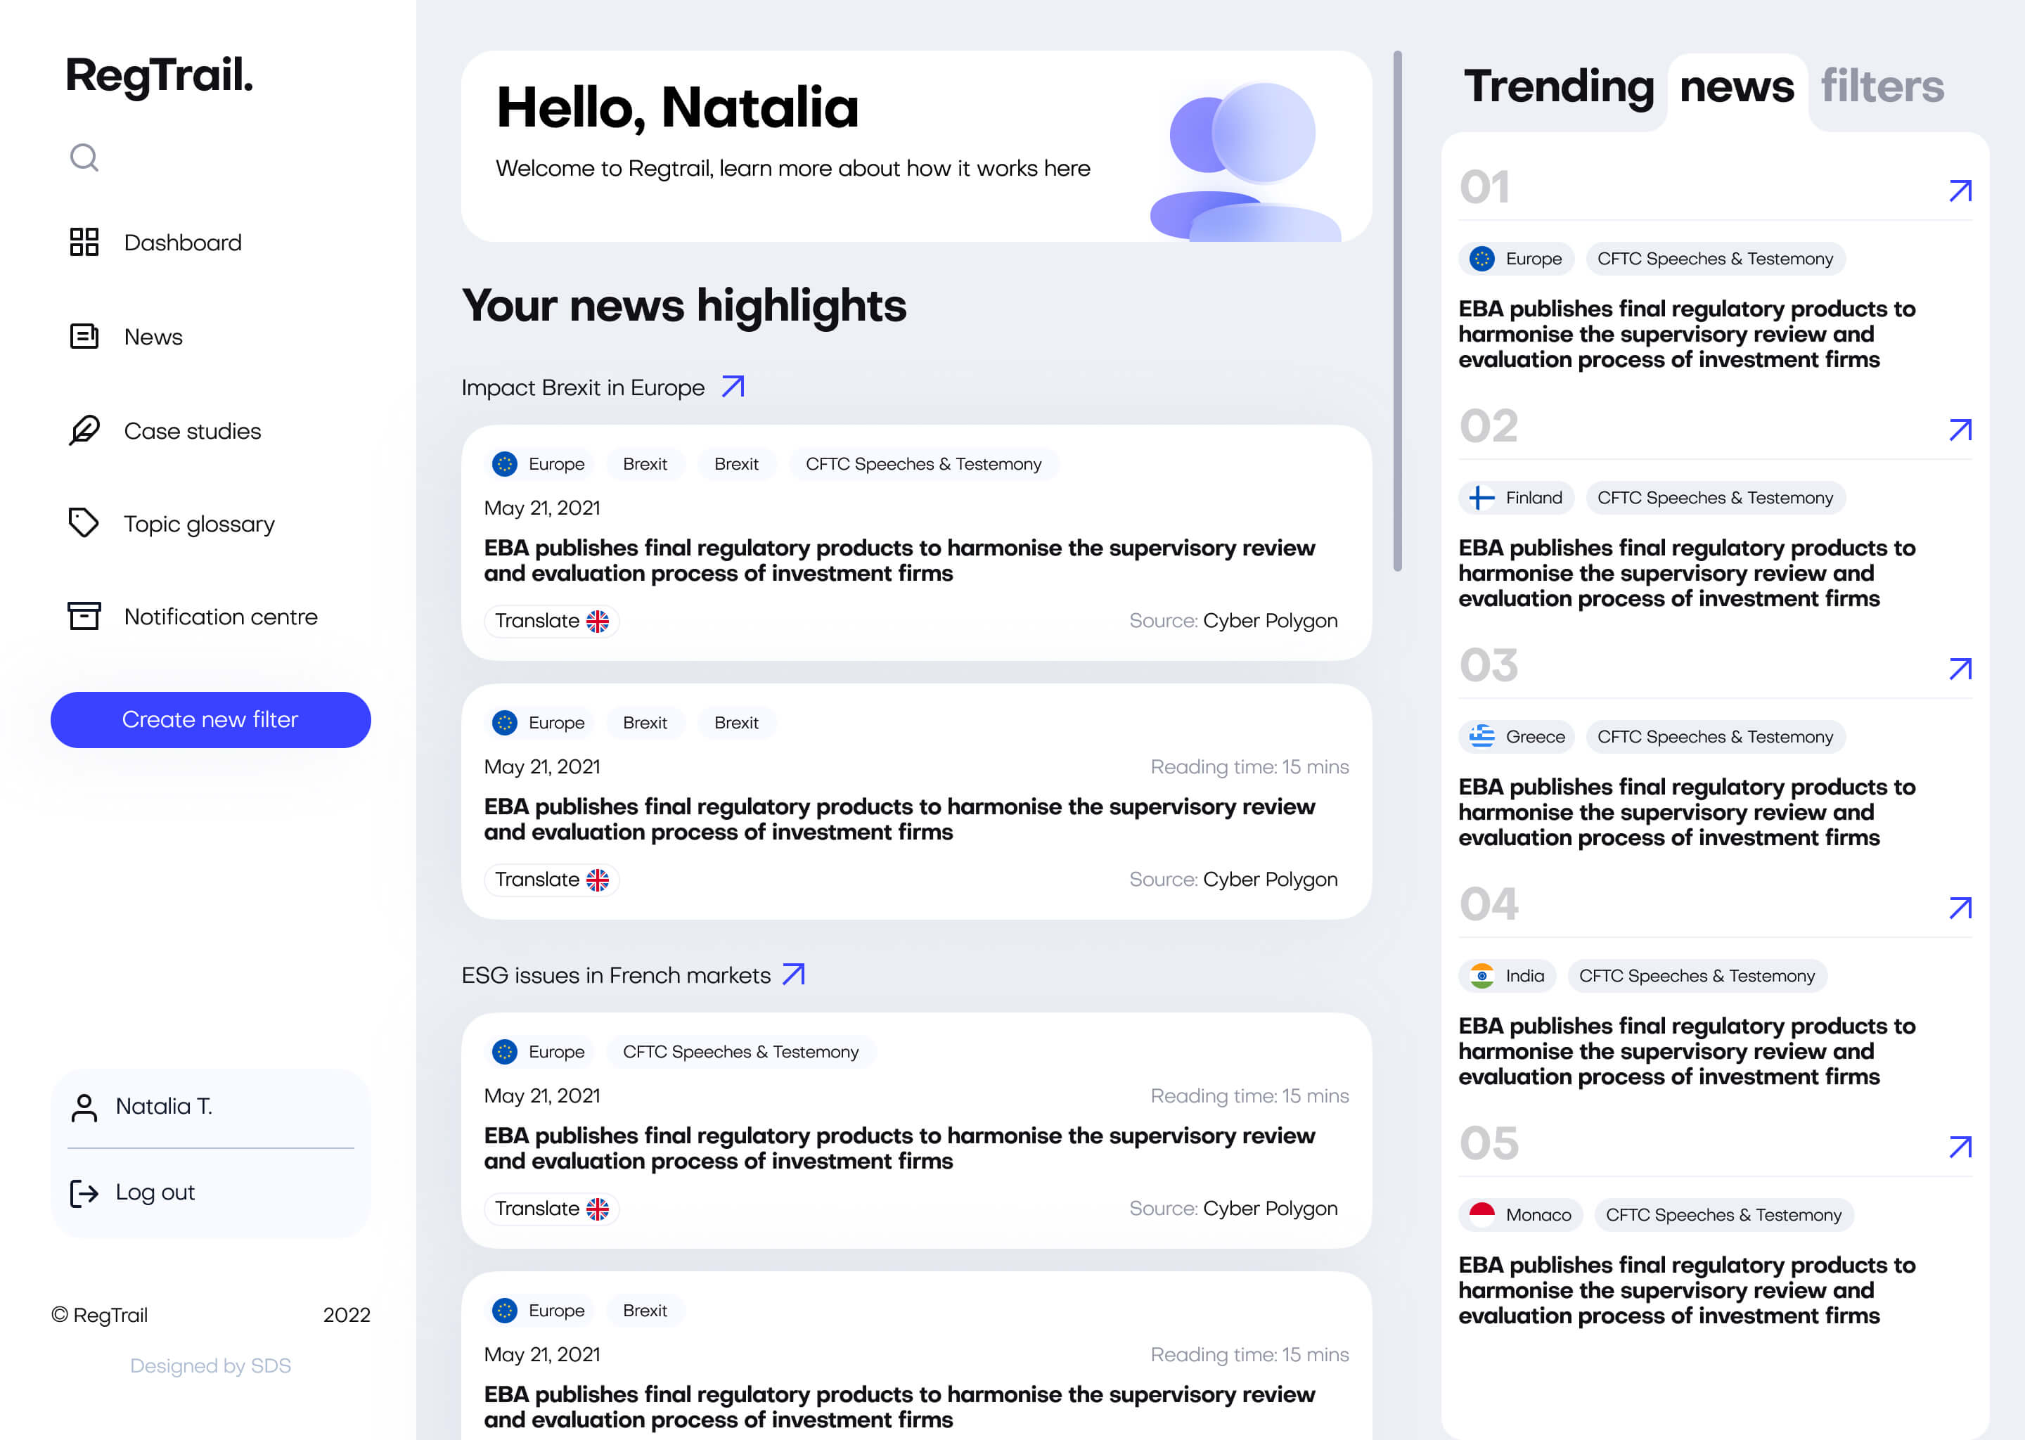This screenshot has height=1440, width=2025.
Task: Click the News sidebar icon
Action: (x=86, y=335)
